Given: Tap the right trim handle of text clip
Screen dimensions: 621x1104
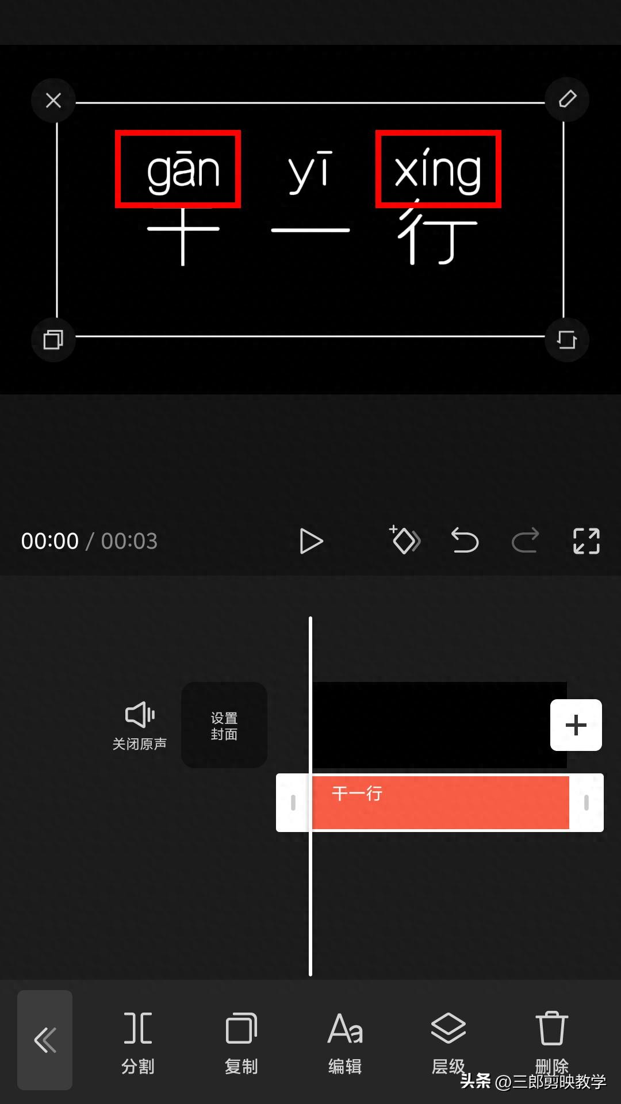Looking at the screenshot, I should pos(586,803).
